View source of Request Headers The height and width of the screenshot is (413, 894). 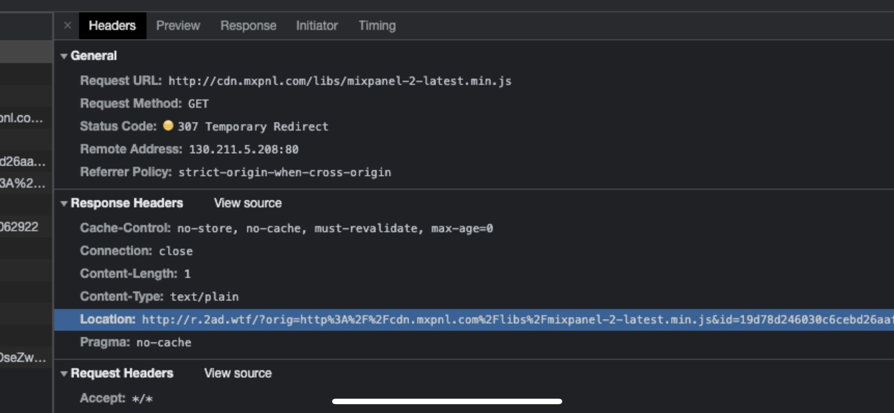tap(238, 373)
